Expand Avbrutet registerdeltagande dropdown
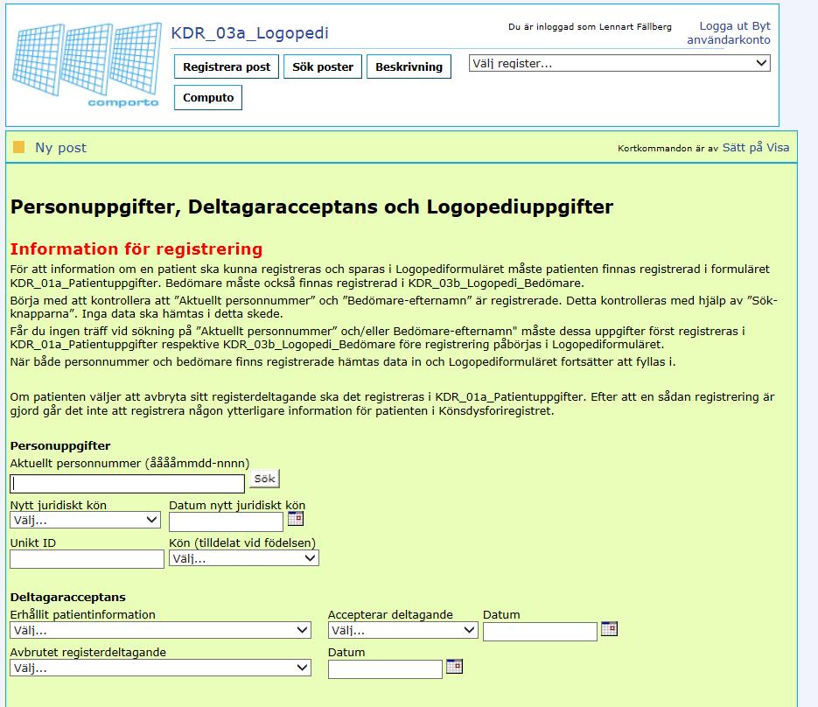Screen dimensions: 818x707 (160, 668)
